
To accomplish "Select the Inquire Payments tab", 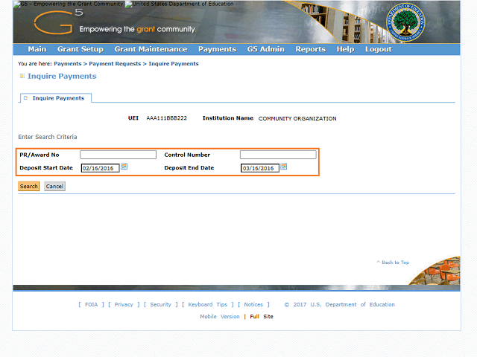I will point(56,98).
